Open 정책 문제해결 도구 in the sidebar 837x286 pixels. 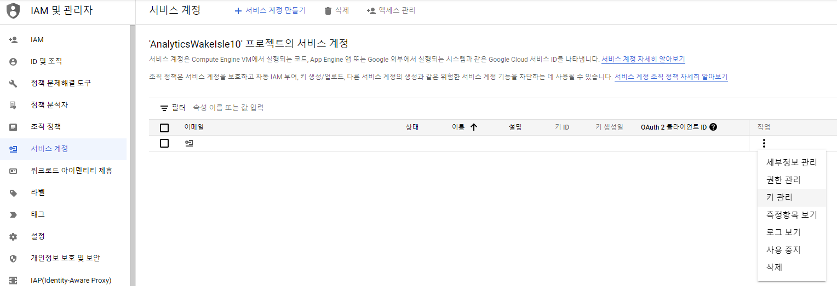click(x=63, y=83)
